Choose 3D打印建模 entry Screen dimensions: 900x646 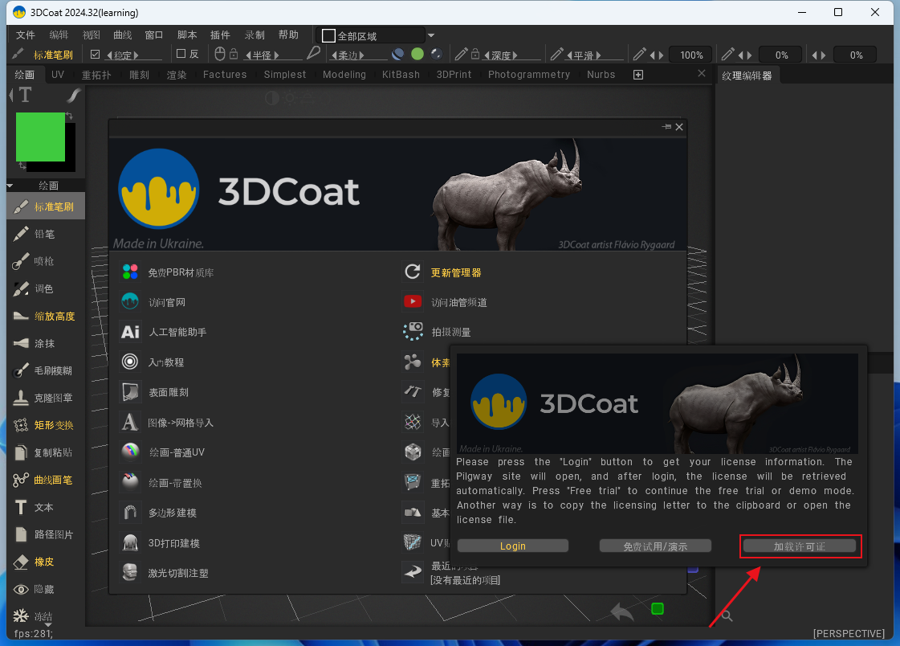tap(161, 543)
